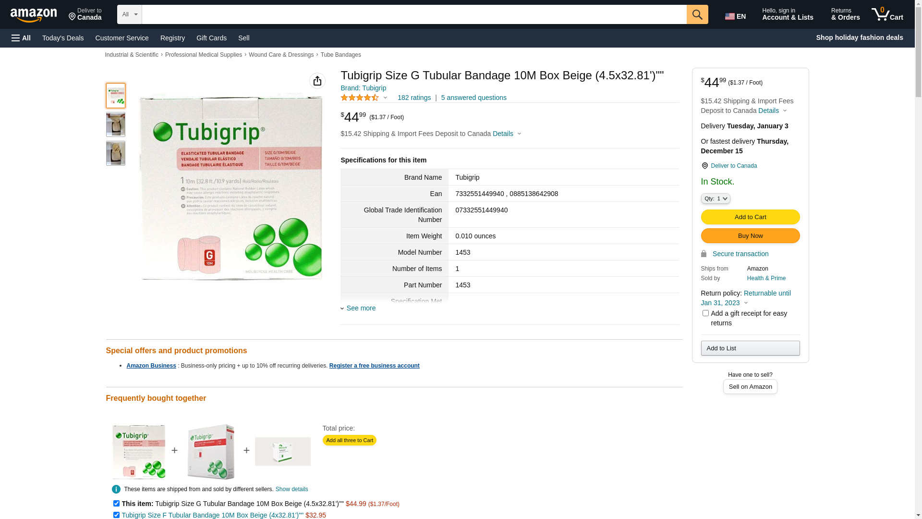Select the second product thumbnail image

click(x=116, y=124)
